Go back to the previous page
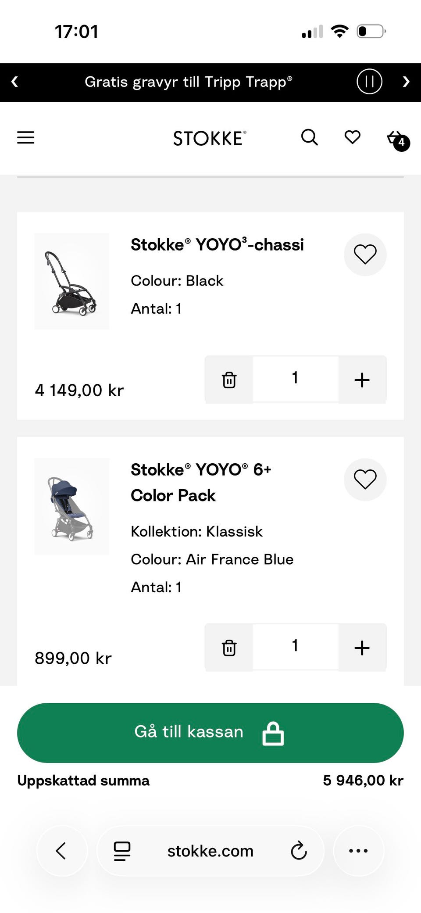Image resolution: width=421 pixels, height=913 pixels. (61, 851)
